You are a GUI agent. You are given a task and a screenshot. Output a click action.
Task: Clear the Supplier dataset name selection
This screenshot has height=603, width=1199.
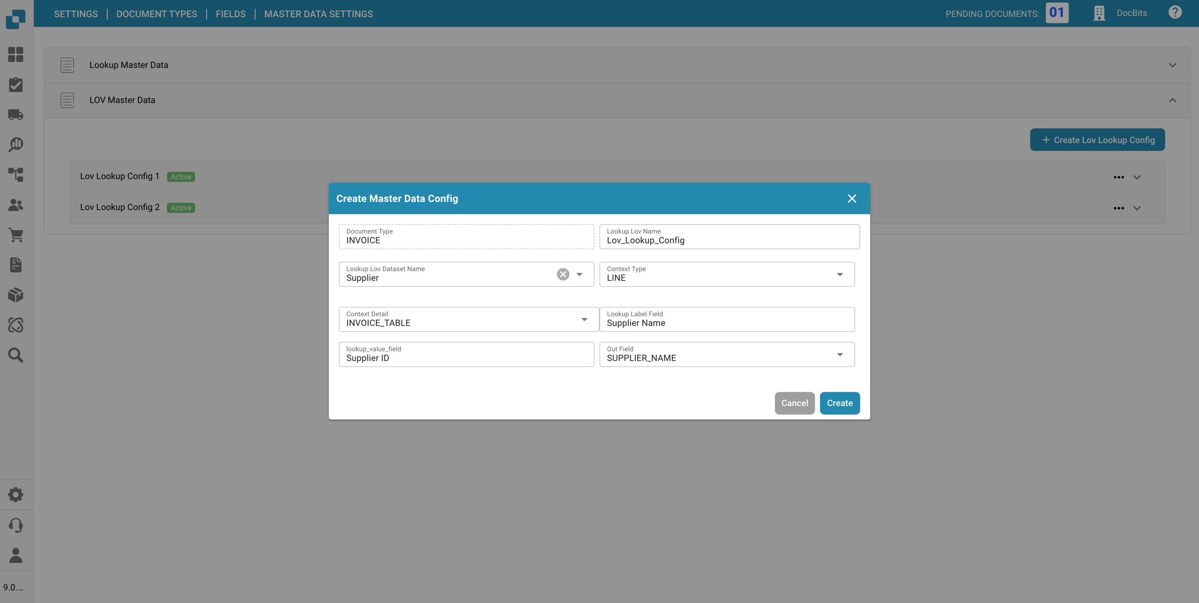tap(563, 274)
